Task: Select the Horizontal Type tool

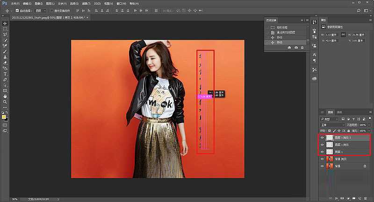Action: [x=5, y=74]
